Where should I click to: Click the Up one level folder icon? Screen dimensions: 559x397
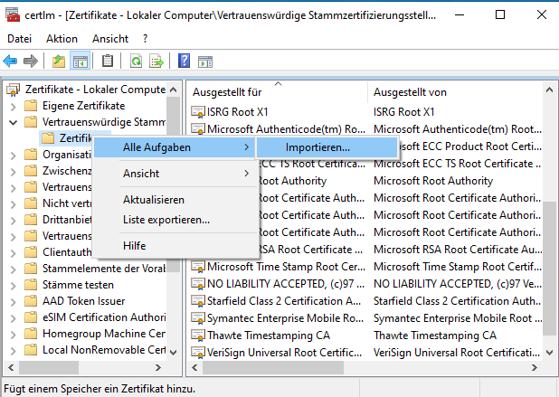tap(59, 61)
